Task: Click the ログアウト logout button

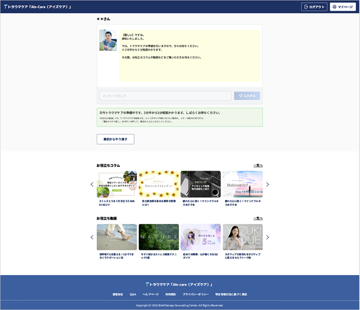Action: tap(314, 7)
